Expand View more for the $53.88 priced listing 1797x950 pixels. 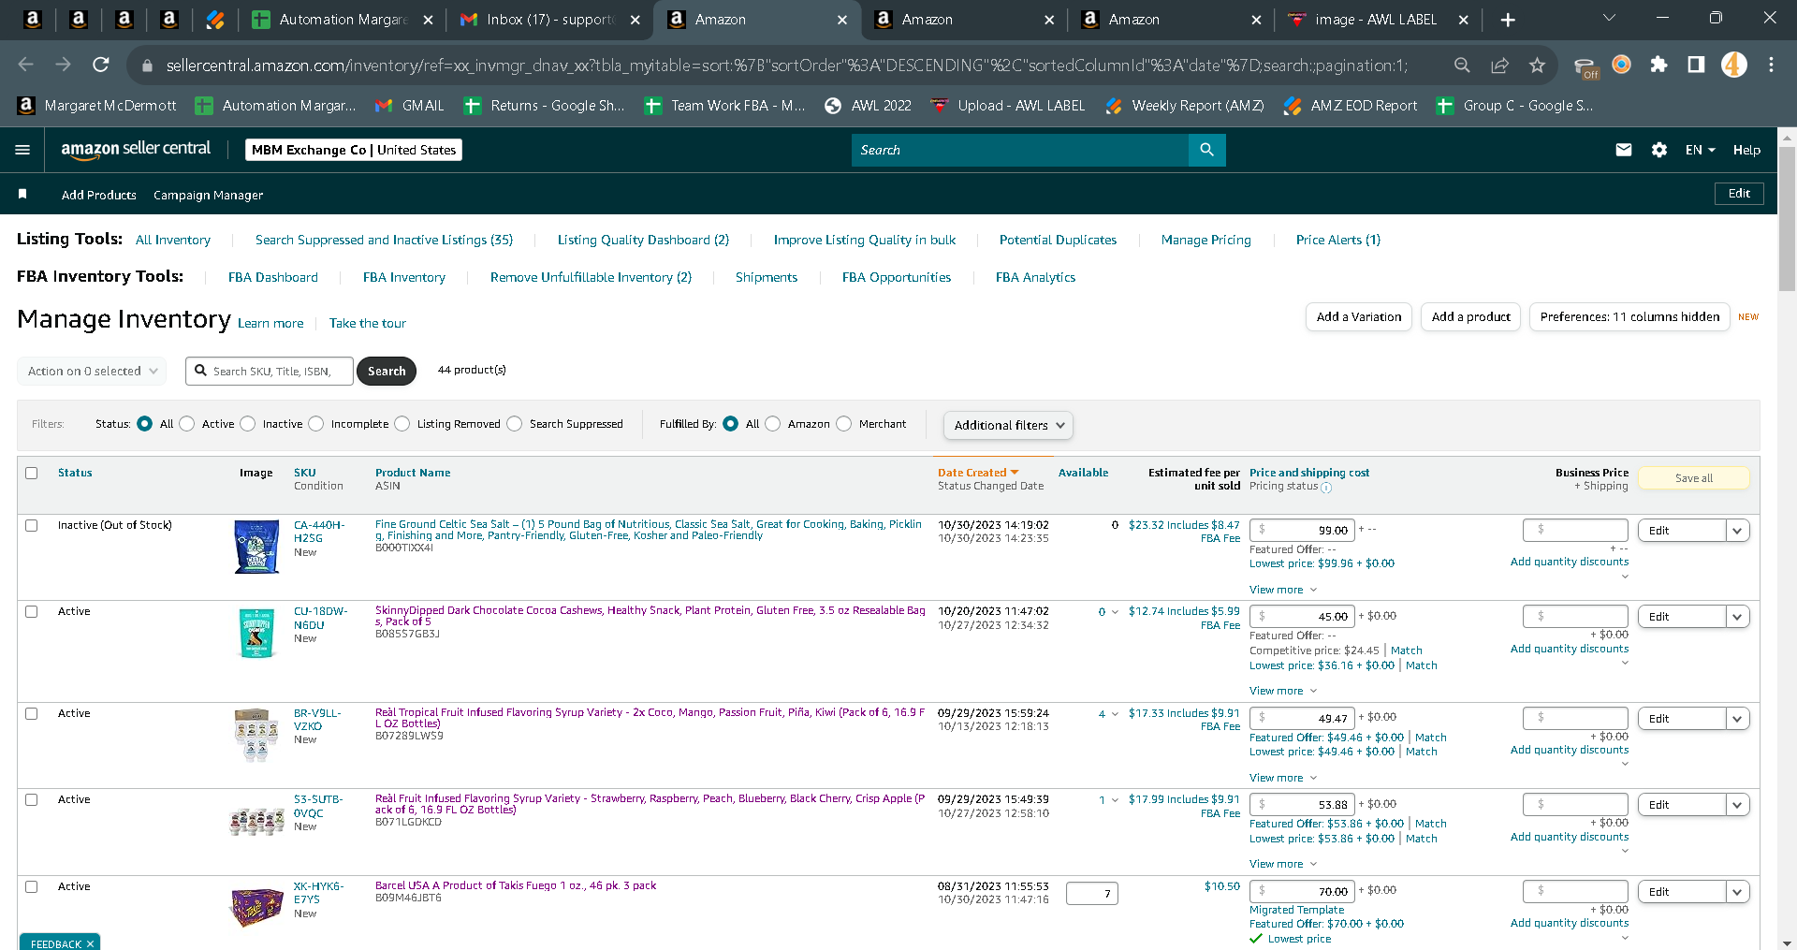click(x=1283, y=864)
